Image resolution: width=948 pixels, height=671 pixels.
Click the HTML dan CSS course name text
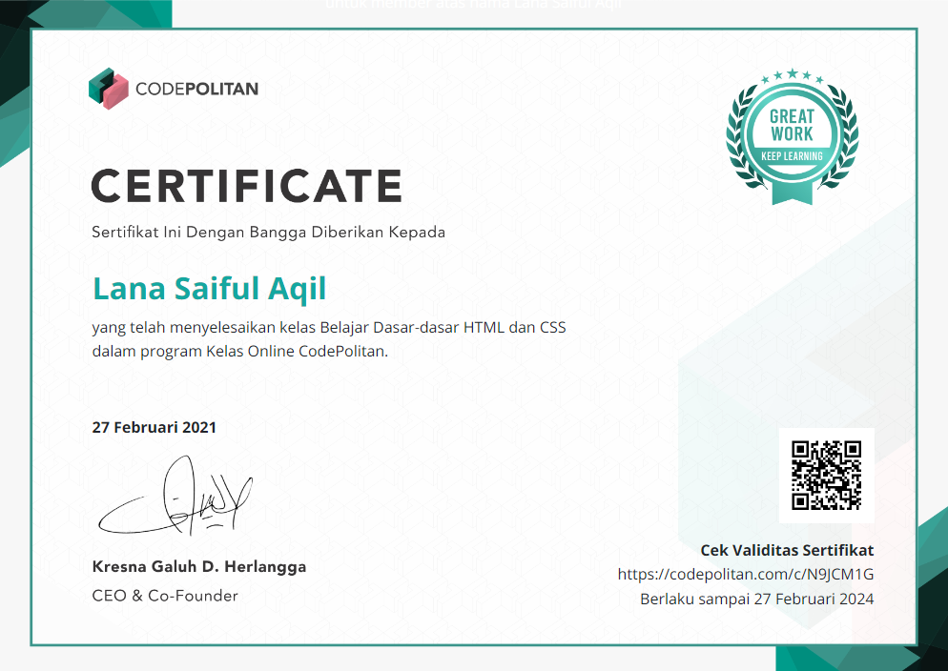[x=514, y=328]
